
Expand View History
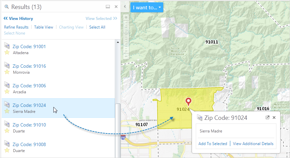pyautogui.click(x=18, y=19)
